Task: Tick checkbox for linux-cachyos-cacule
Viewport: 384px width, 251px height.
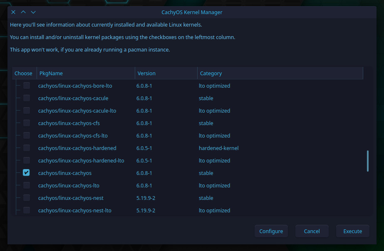Action: (27, 98)
